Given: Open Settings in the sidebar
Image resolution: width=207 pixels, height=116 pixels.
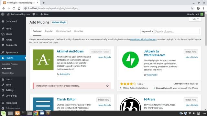Looking at the screenshot, I should coord(10,90).
